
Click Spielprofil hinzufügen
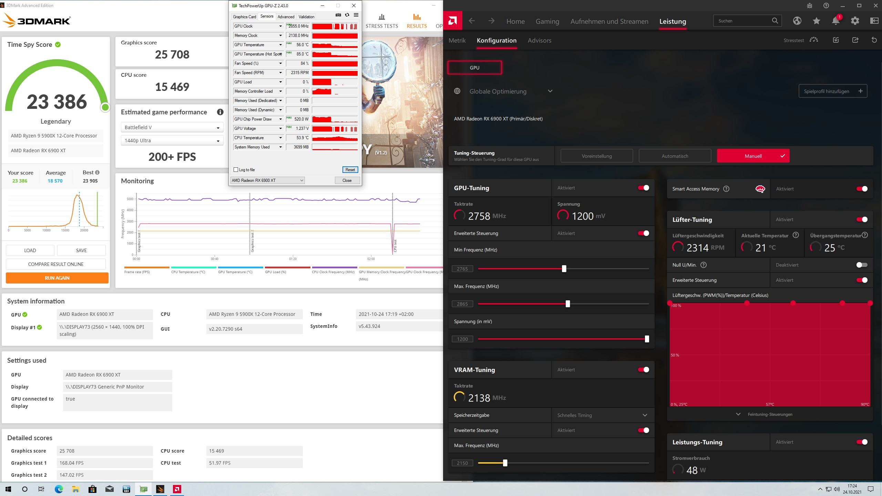(833, 91)
